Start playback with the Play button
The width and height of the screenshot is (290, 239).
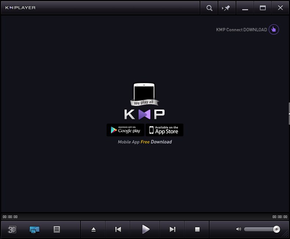(x=145, y=229)
